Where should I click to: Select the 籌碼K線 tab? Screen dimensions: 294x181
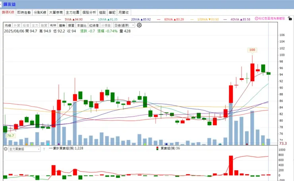pyautogui.click(x=8, y=12)
